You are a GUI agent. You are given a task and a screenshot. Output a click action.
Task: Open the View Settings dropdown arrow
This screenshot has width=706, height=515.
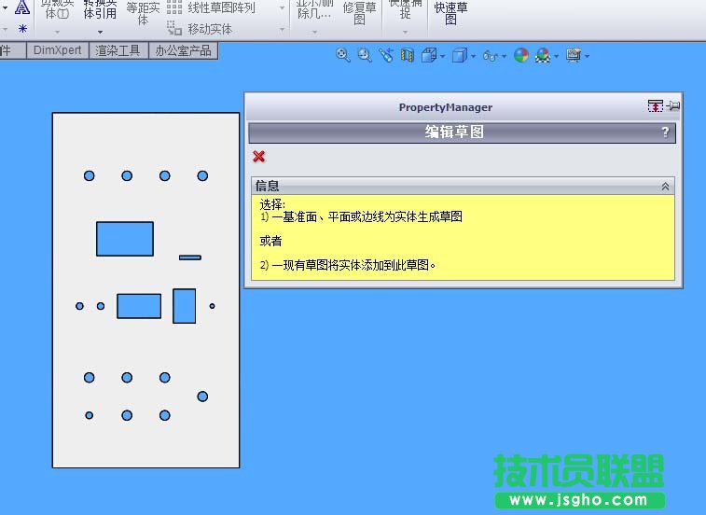coord(587,56)
